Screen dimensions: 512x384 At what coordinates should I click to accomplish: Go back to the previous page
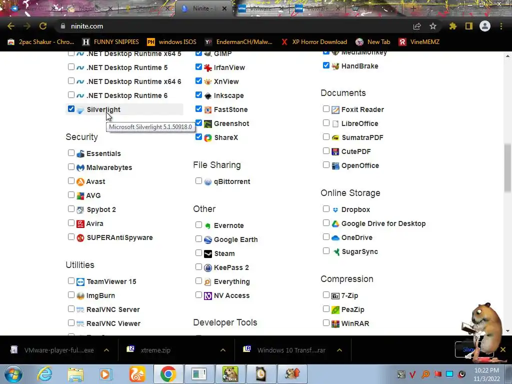[x=11, y=26]
